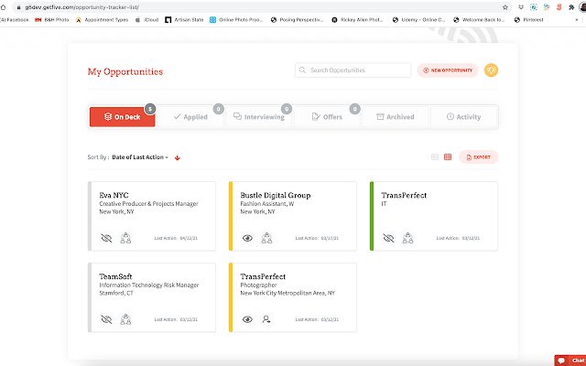Open the Archived tab
The image size is (586, 366).
[396, 117]
